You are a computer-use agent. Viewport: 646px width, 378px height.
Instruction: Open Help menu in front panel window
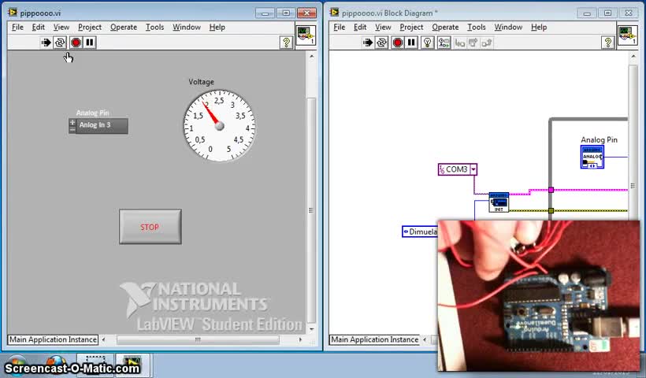coord(217,28)
